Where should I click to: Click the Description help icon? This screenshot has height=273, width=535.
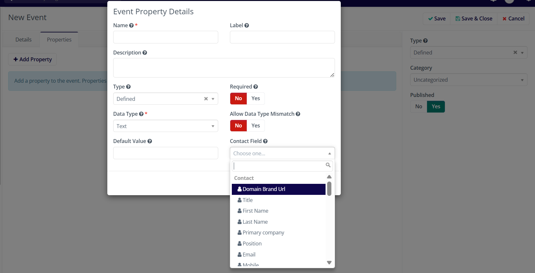145,53
